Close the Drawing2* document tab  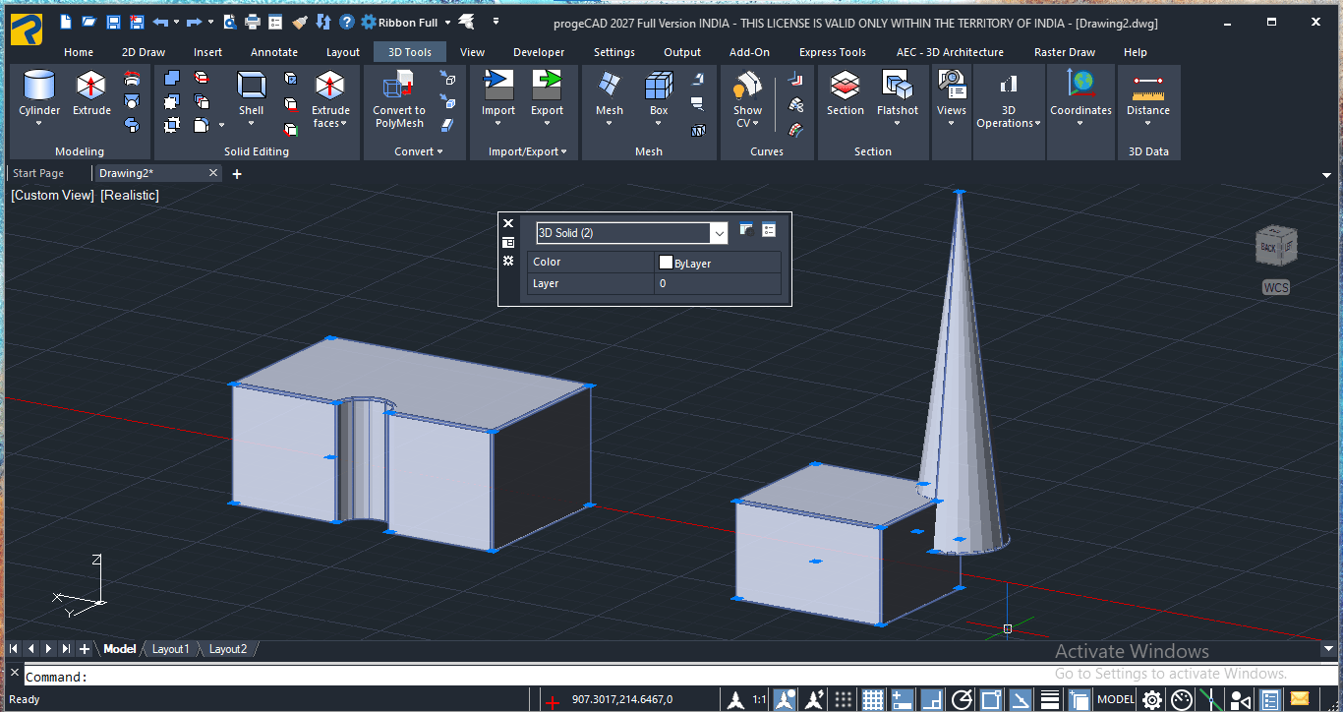click(213, 173)
